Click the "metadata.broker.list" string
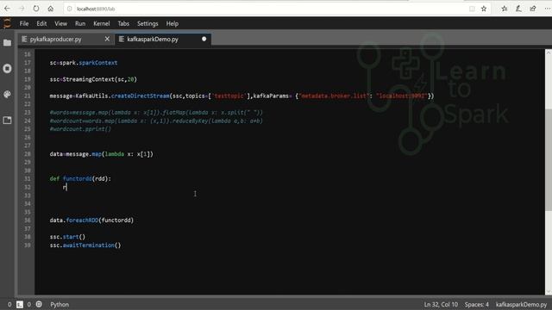 (333, 96)
